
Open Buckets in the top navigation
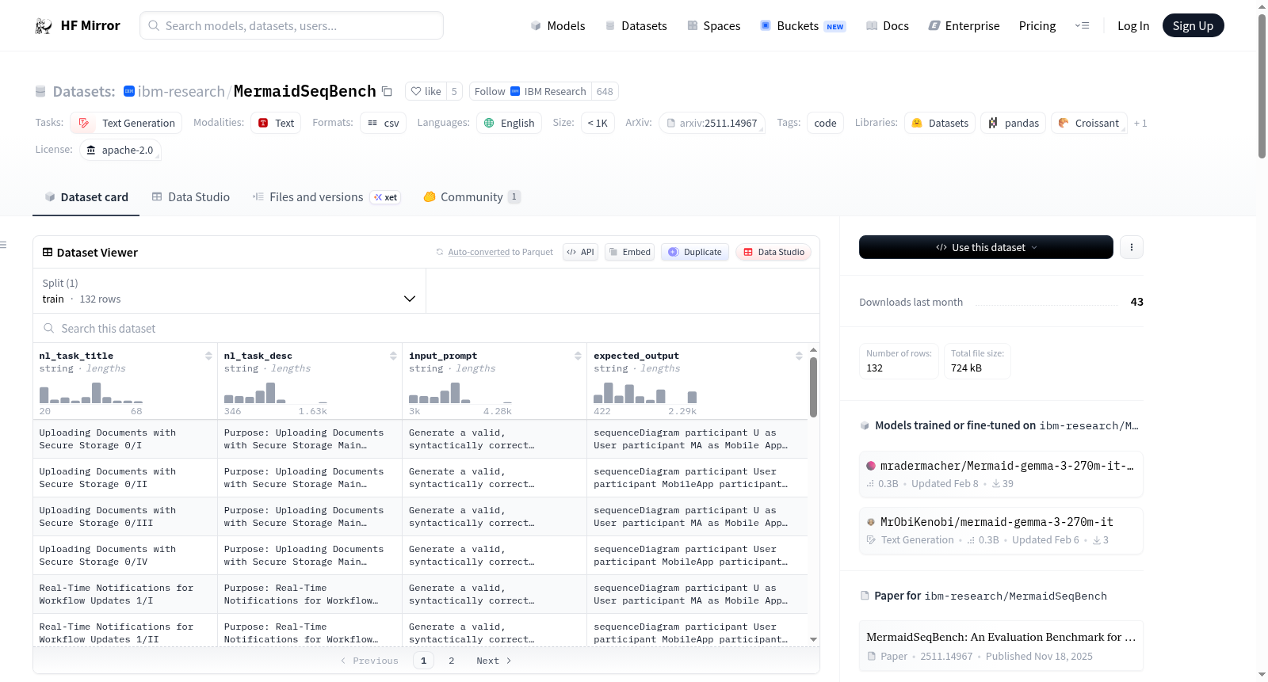pos(803,26)
